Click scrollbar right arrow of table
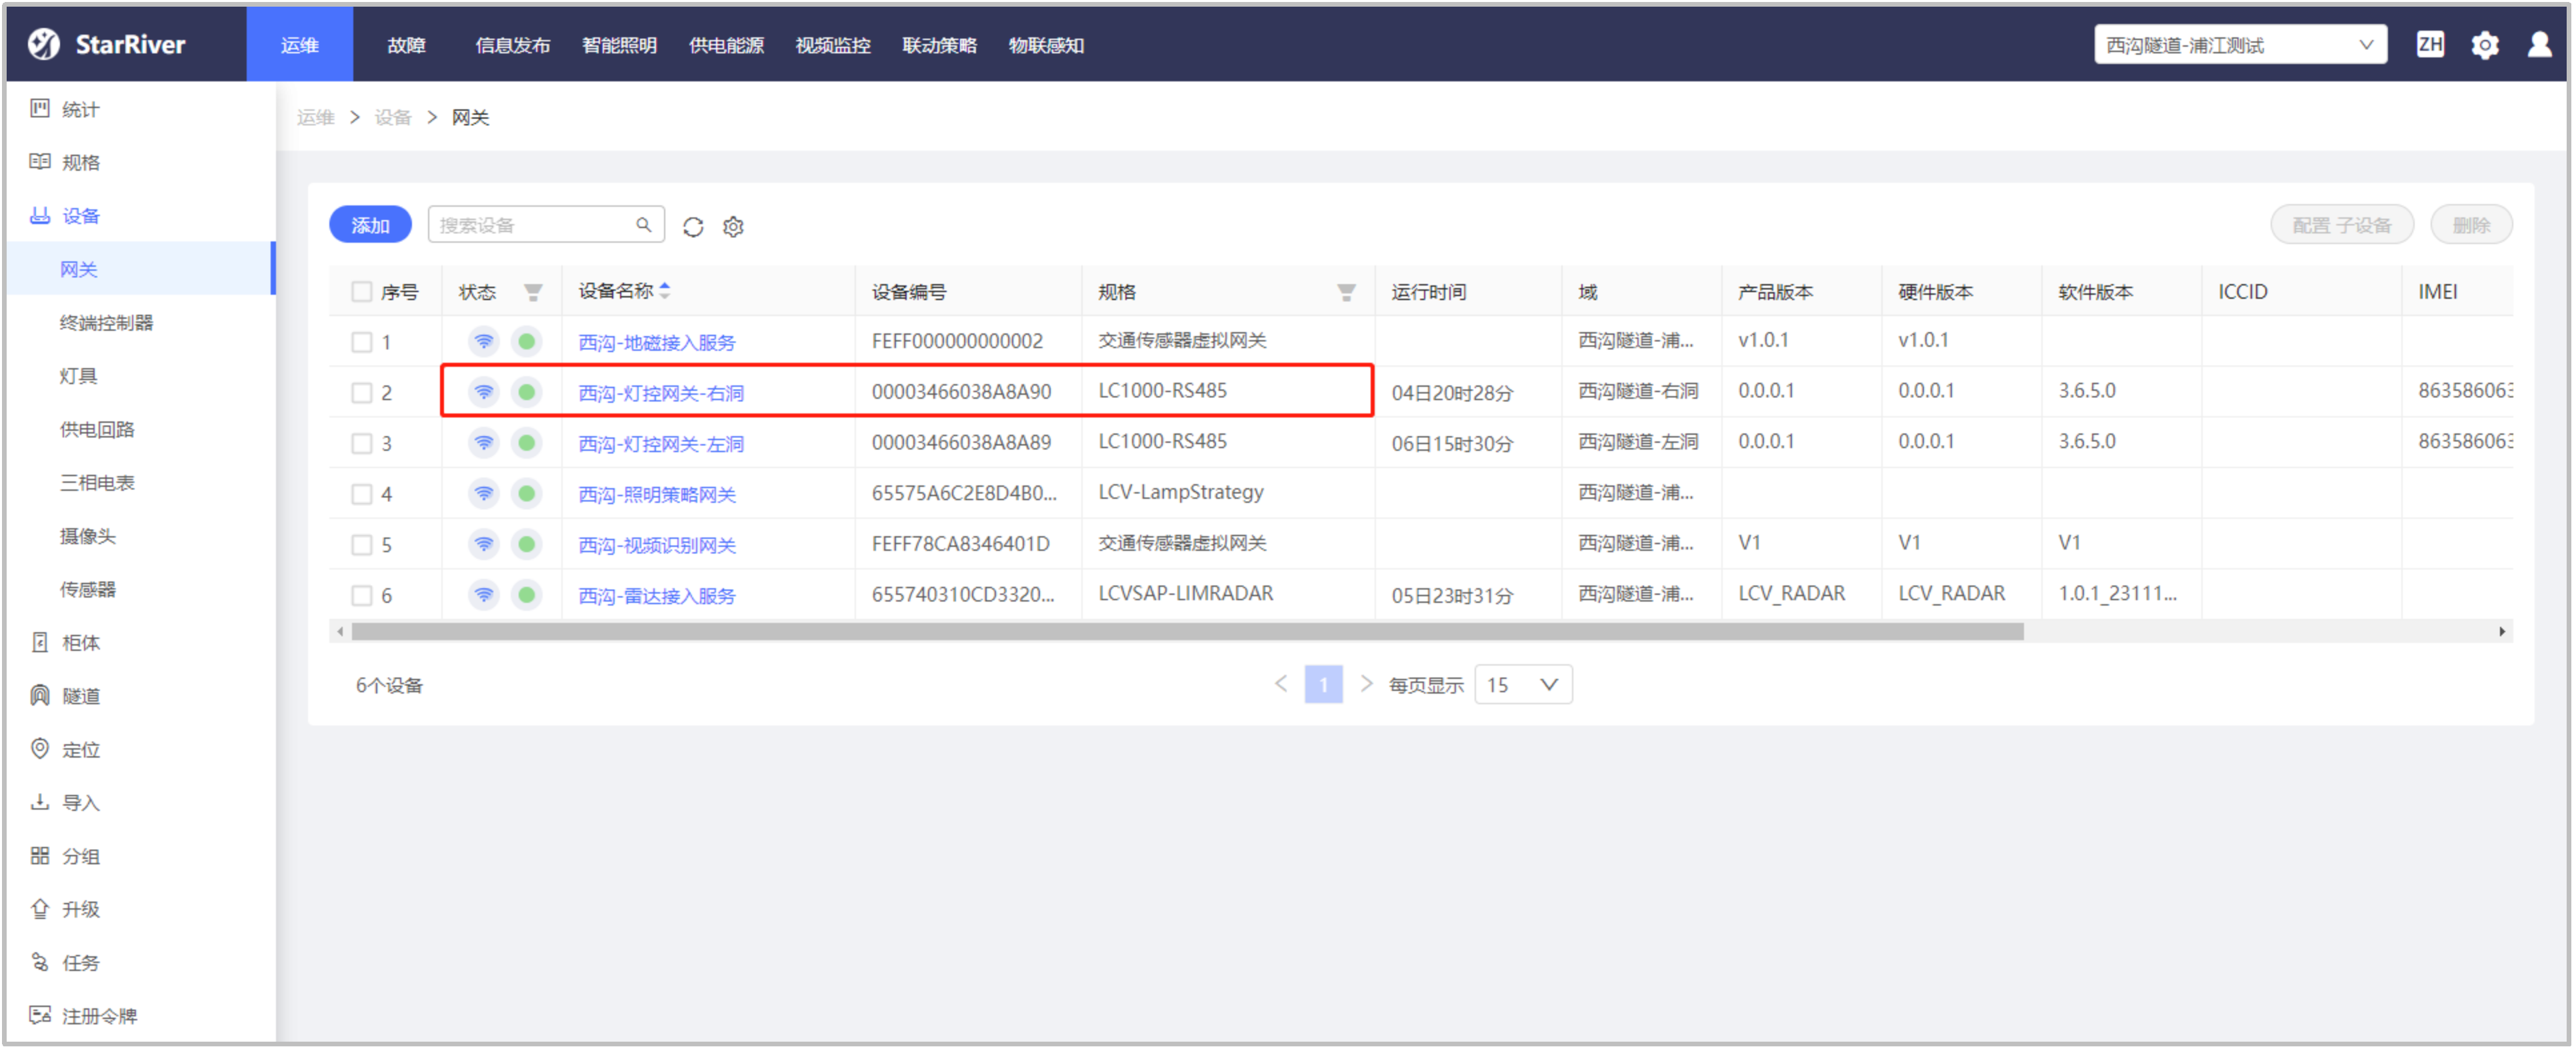2576x1047 pixels. click(2502, 631)
